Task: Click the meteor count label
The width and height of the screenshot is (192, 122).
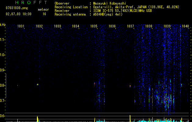Action: point(43,9)
